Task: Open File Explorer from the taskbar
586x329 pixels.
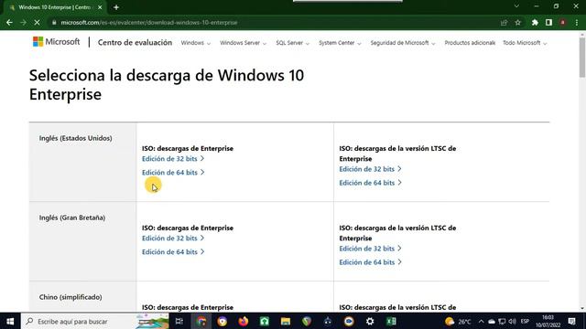Action: [x=286, y=321]
